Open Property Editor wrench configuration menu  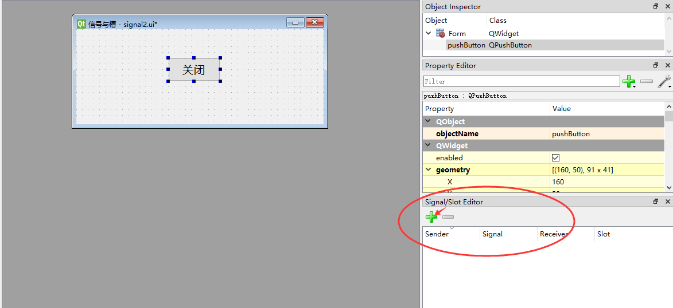point(664,81)
